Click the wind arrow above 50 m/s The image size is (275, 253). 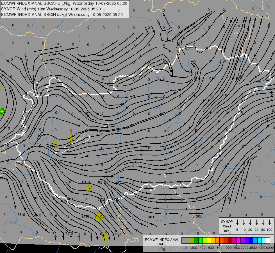click(263, 222)
